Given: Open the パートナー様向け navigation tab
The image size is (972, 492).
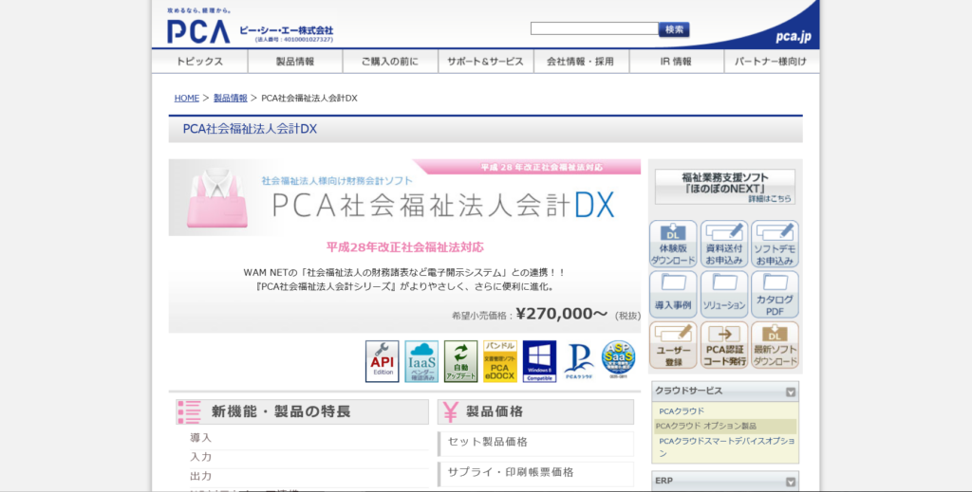Looking at the screenshot, I should click(x=771, y=62).
